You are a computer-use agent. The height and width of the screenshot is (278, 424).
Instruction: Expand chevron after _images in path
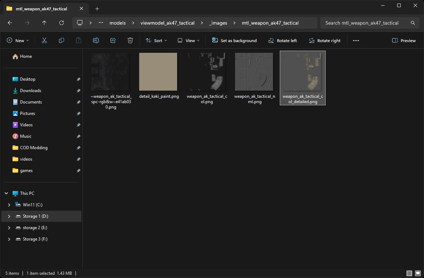[x=234, y=23]
